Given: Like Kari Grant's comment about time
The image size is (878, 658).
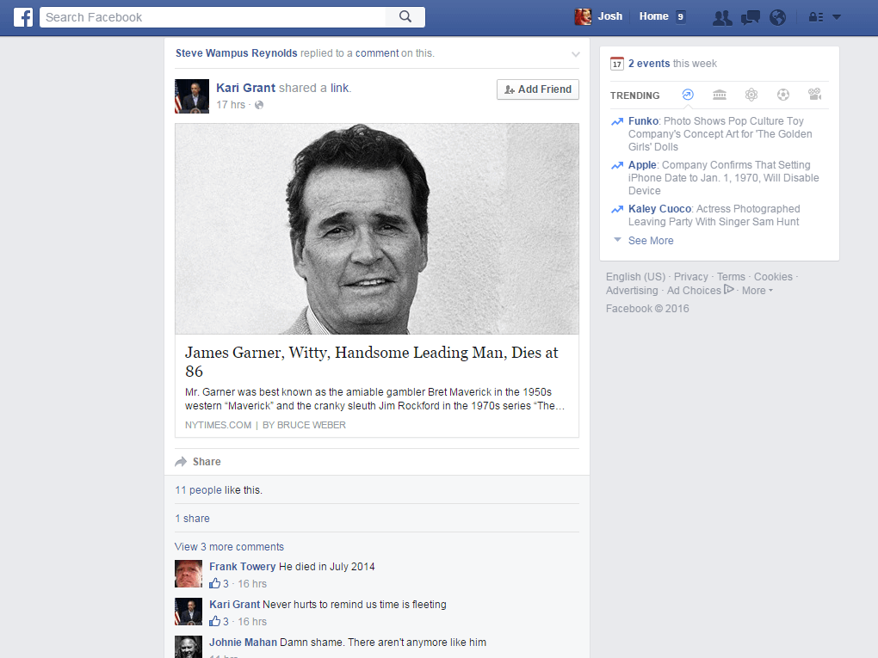Looking at the screenshot, I should pyautogui.click(x=215, y=622).
